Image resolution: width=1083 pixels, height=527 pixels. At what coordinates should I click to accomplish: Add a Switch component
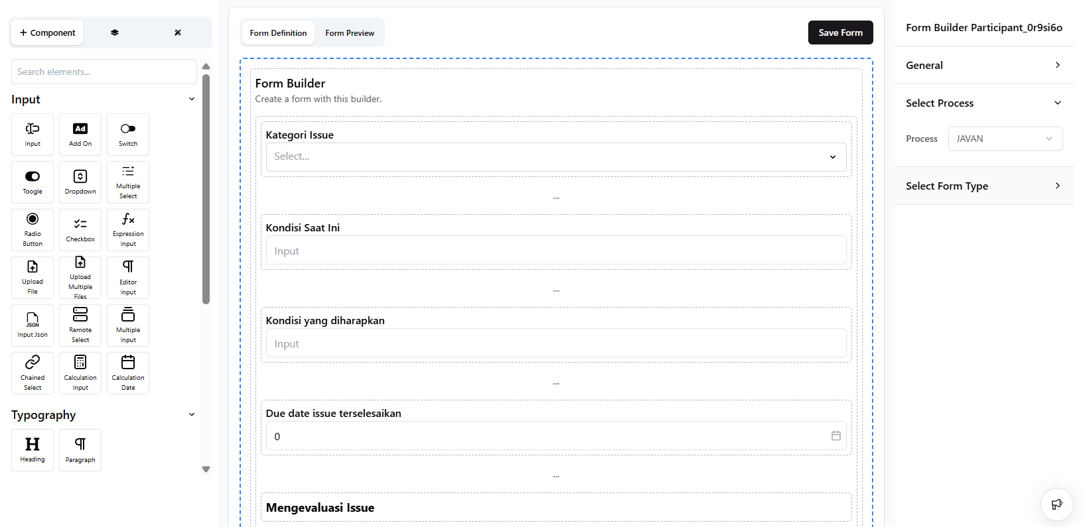coord(128,134)
